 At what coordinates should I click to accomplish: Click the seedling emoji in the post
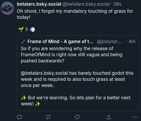[x=21, y=29]
